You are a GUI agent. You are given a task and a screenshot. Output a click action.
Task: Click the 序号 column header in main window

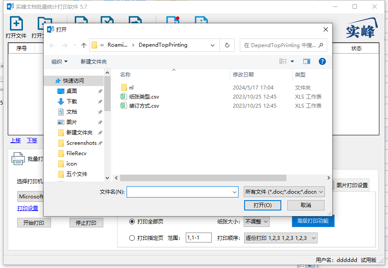21,48
